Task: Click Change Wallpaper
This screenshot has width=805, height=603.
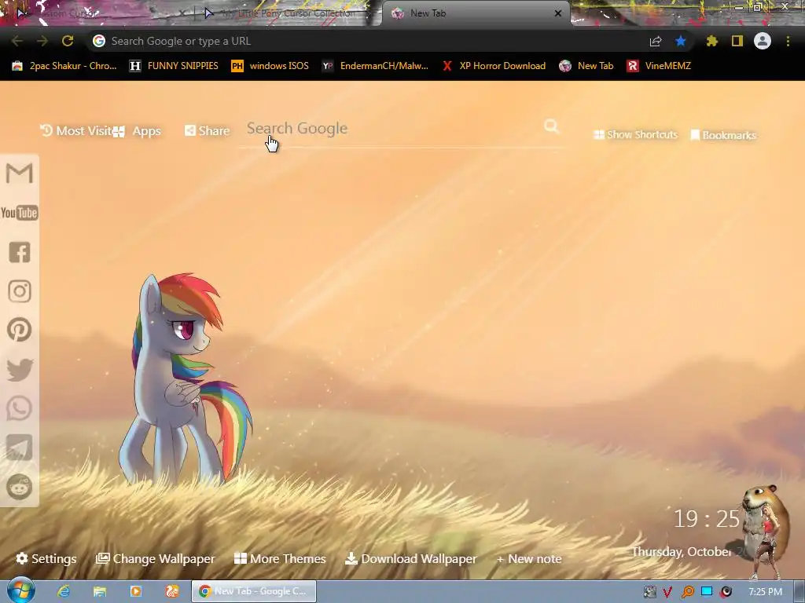Action: click(x=156, y=559)
